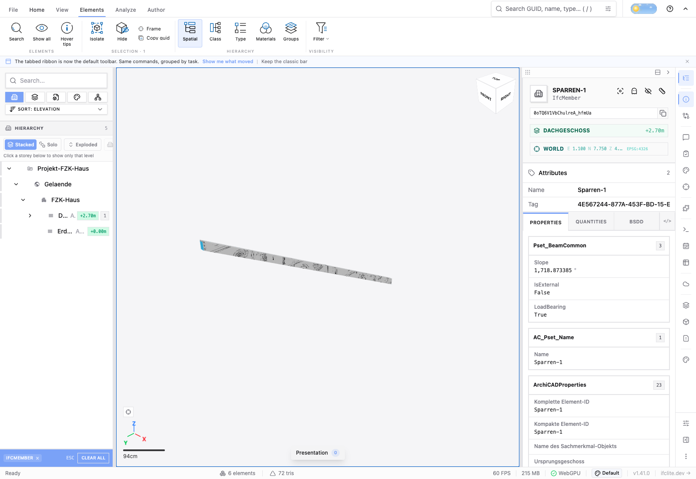696x479 pixels.
Task: Switch to the Quantities tab
Action: click(591, 222)
